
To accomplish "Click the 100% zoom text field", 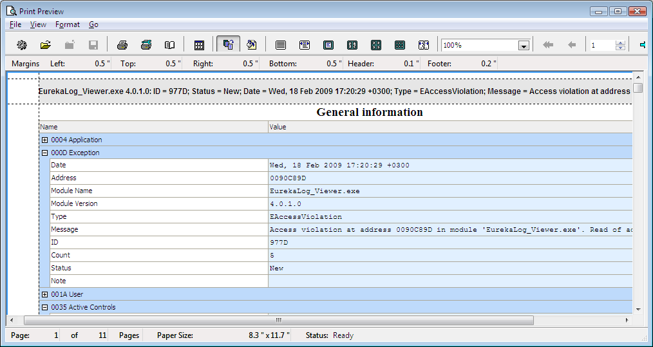I will pyautogui.click(x=479, y=46).
